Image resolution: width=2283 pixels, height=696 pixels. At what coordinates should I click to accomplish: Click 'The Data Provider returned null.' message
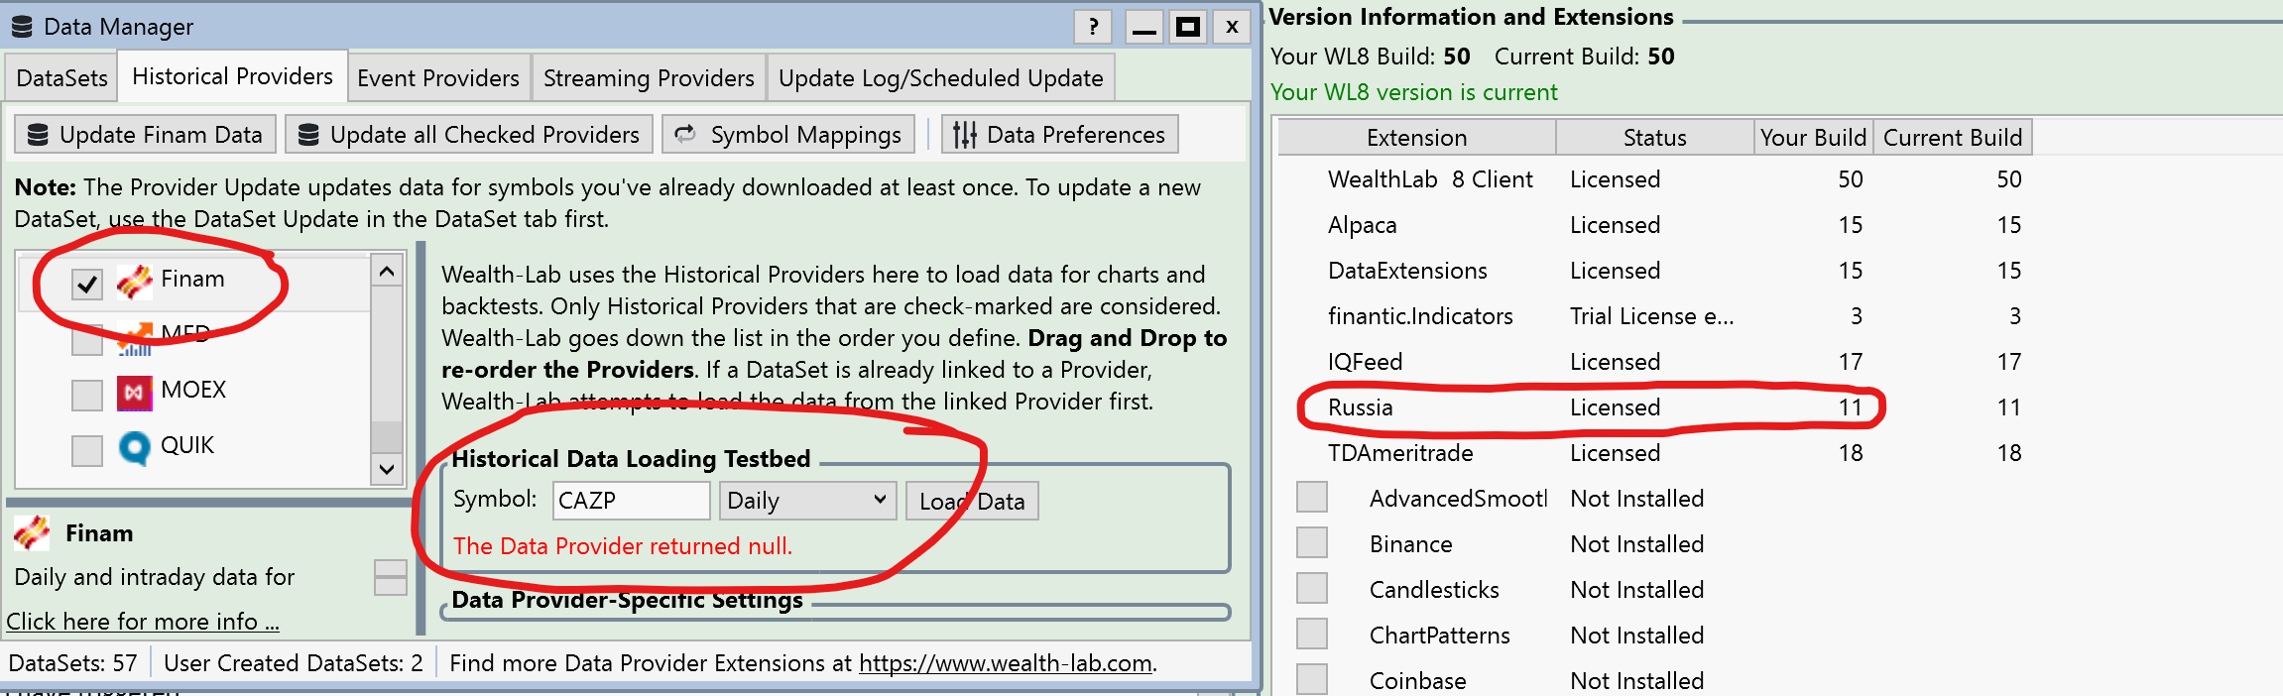[623, 546]
